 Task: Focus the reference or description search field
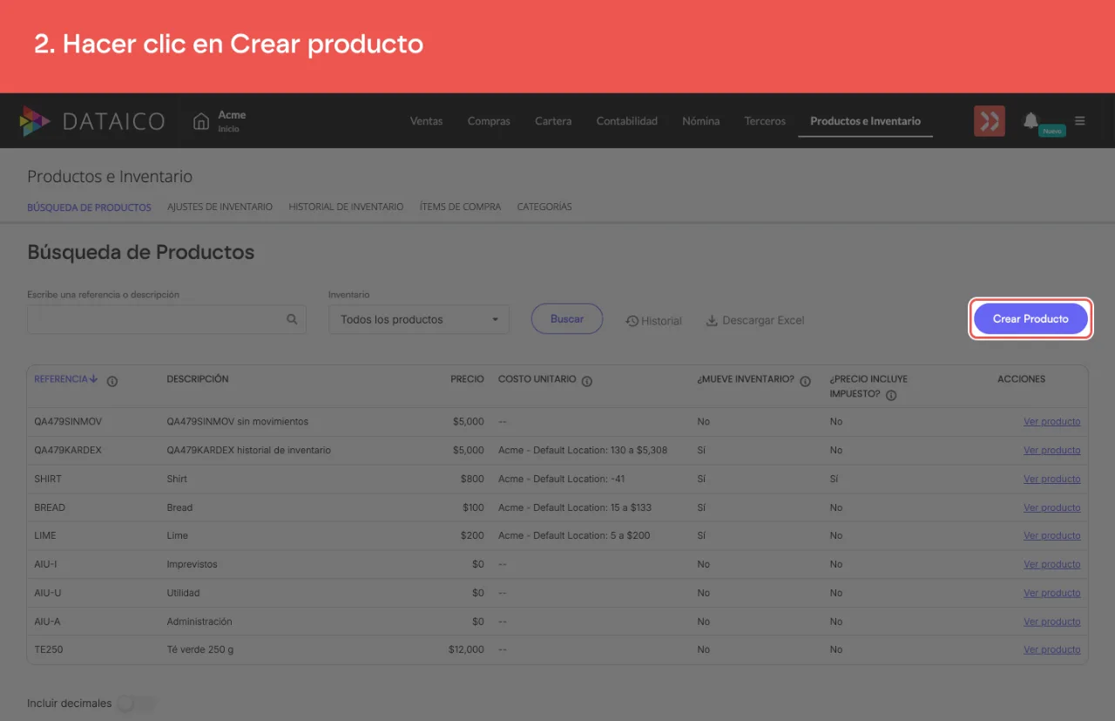pos(166,319)
